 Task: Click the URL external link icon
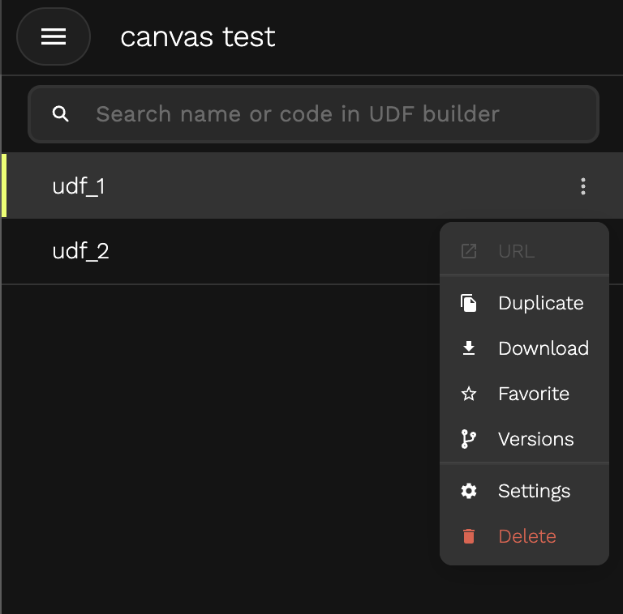(468, 251)
